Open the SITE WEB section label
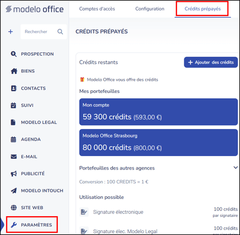Screen dimensions: 240x235 [32, 208]
